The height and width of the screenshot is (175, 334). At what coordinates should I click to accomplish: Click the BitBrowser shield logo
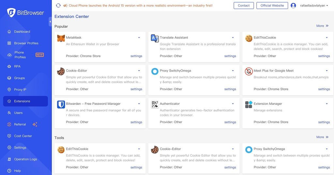pyautogui.click(x=11, y=13)
